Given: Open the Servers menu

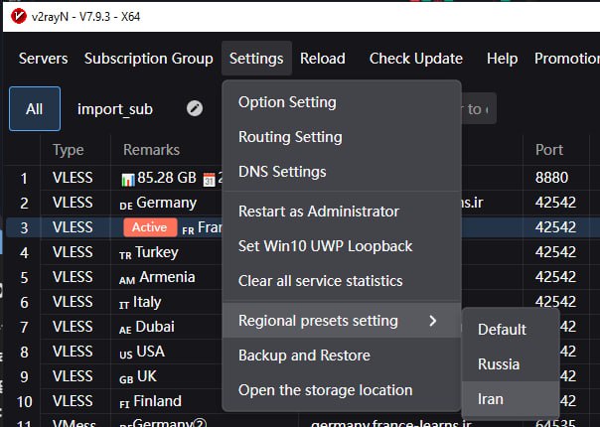Looking at the screenshot, I should click(44, 59).
